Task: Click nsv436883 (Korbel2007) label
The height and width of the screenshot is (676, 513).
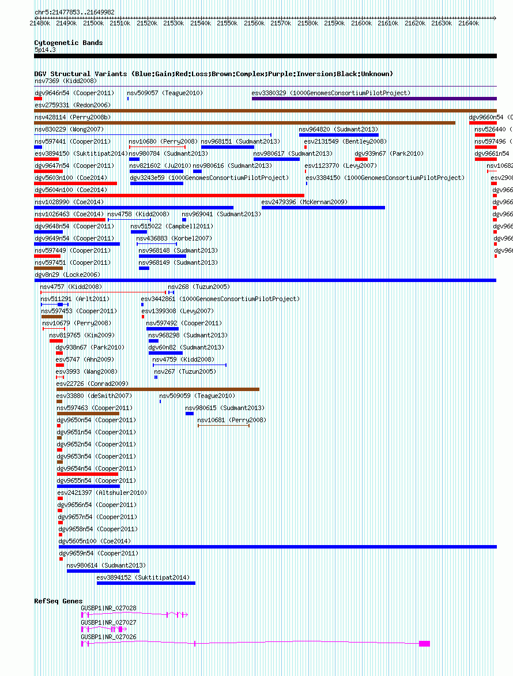Action: [174, 238]
